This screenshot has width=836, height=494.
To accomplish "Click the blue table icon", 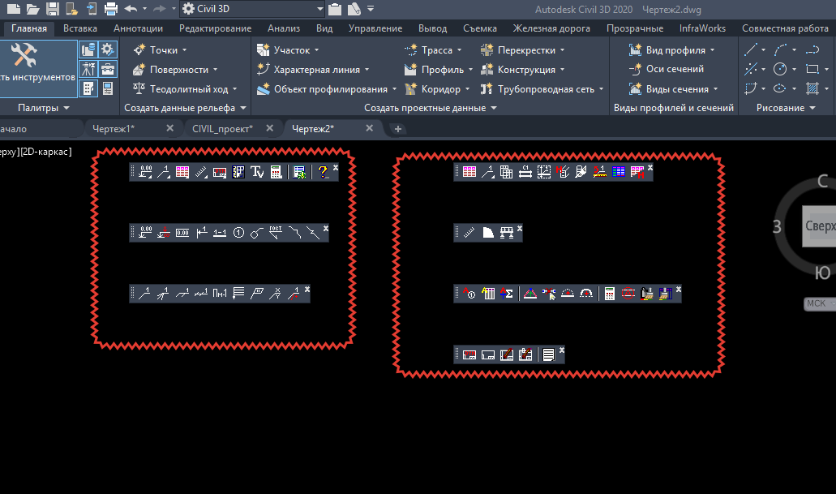I will click(x=619, y=172).
